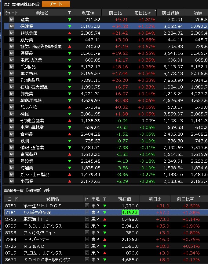
Task: Open memo icon for MS&AD
Action: coord(87,246)
